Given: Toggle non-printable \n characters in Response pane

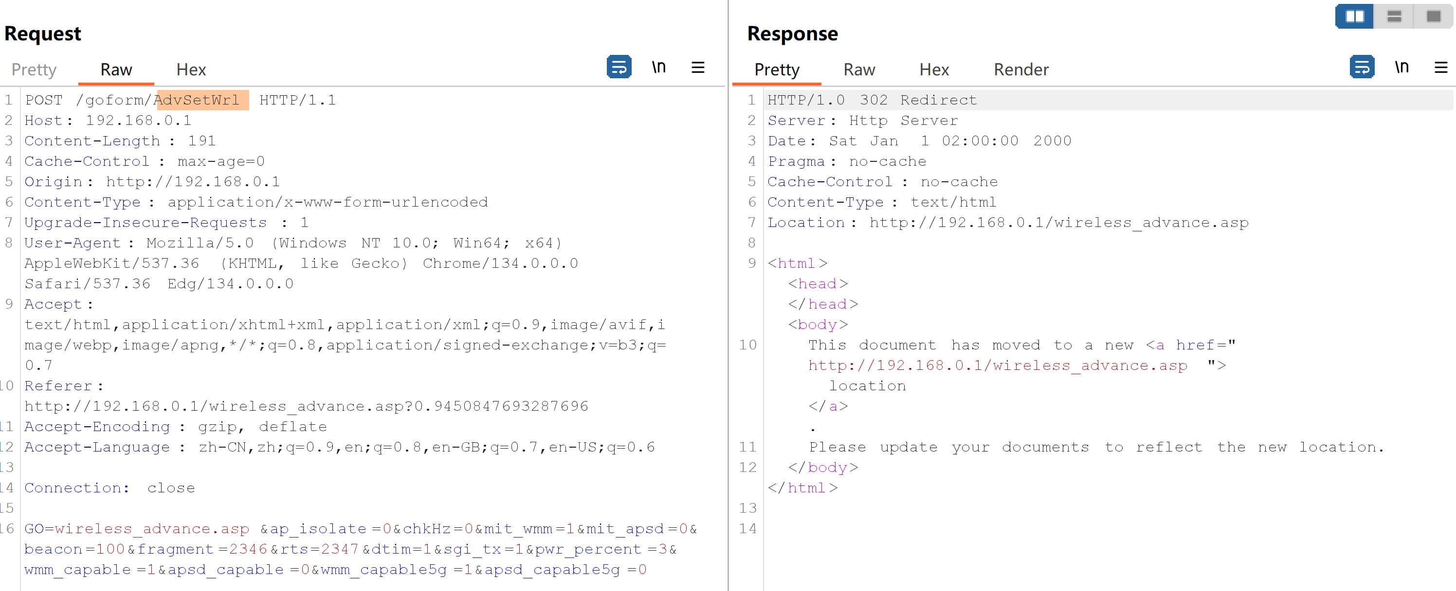Looking at the screenshot, I should click(1401, 67).
